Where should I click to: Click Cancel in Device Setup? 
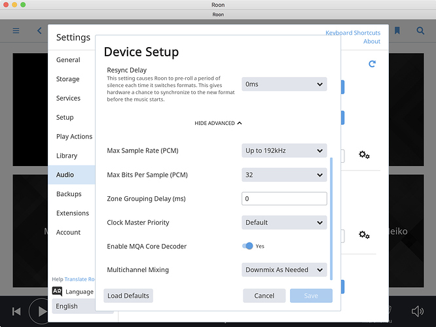pos(264,296)
